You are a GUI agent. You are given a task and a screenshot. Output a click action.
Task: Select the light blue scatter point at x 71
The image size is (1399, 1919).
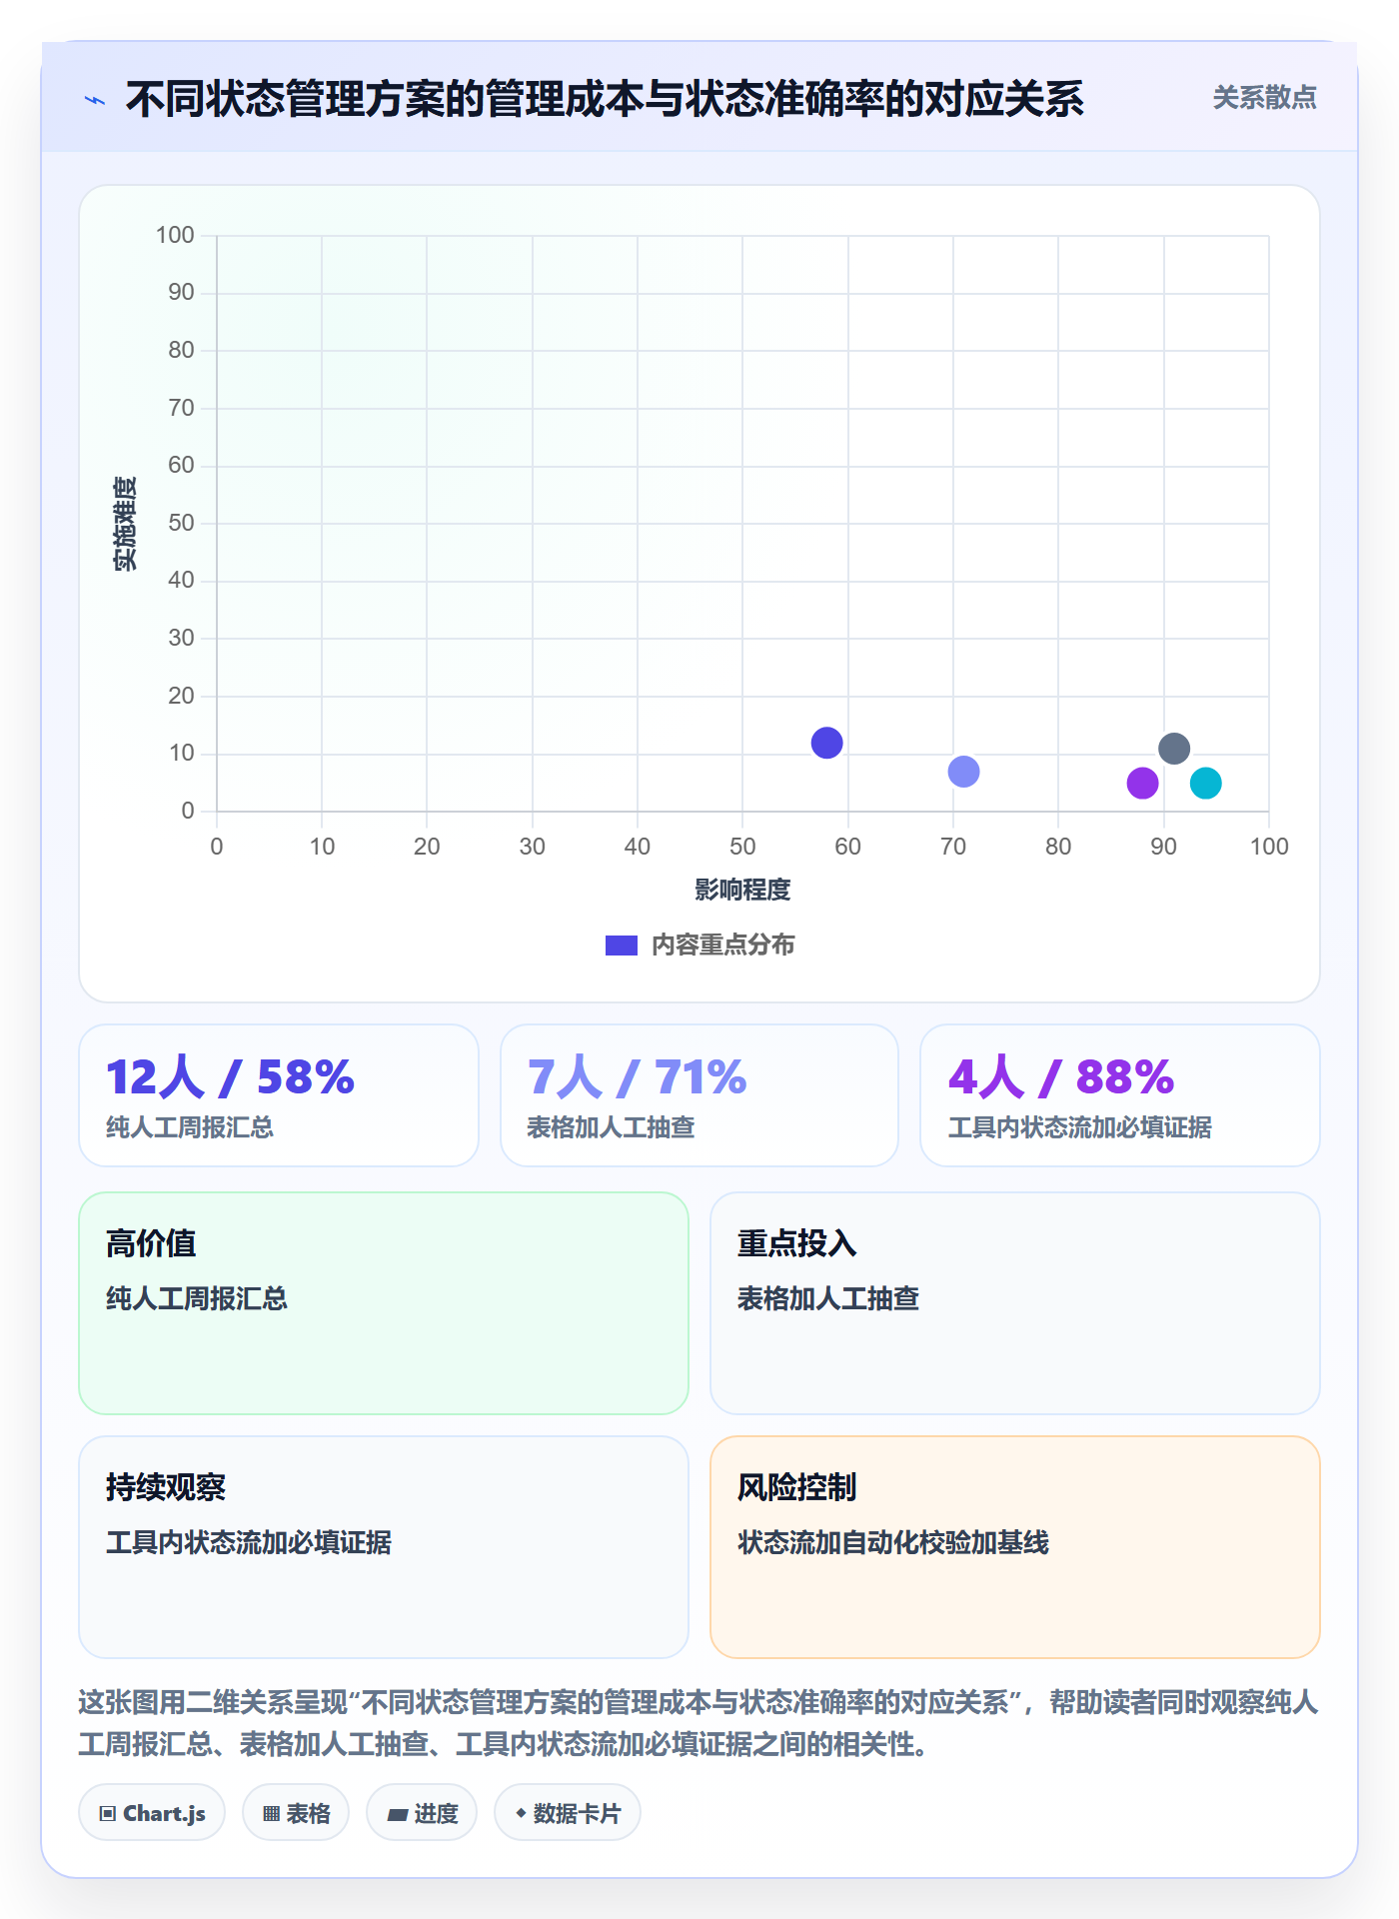(x=963, y=772)
